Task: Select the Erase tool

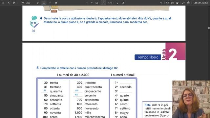Action: click(38, 3)
